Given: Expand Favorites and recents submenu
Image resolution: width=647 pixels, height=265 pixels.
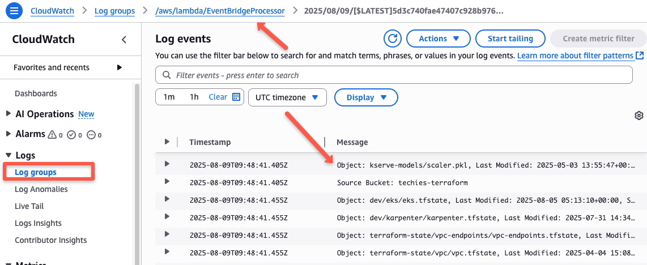Looking at the screenshot, I should point(119,67).
